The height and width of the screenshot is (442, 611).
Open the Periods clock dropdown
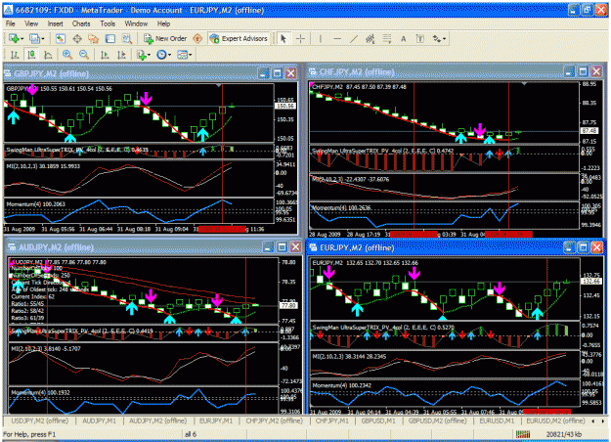(164, 55)
